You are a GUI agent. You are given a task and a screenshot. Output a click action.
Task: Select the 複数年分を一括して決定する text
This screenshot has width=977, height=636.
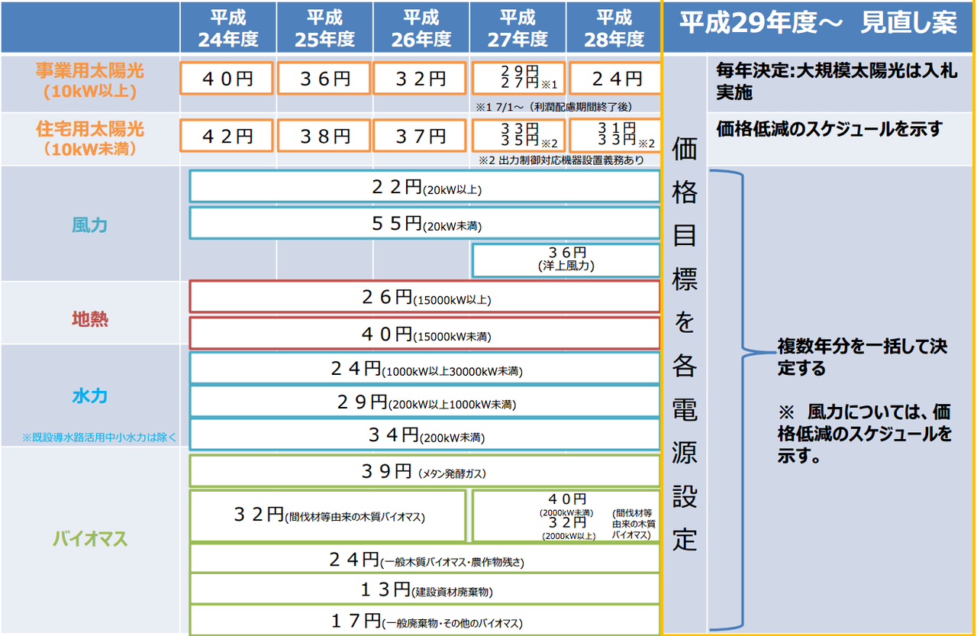[863, 357]
